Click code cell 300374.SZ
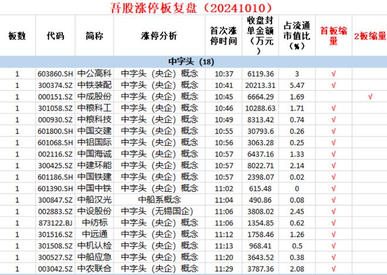This screenshot has height=275, width=387. (55, 86)
